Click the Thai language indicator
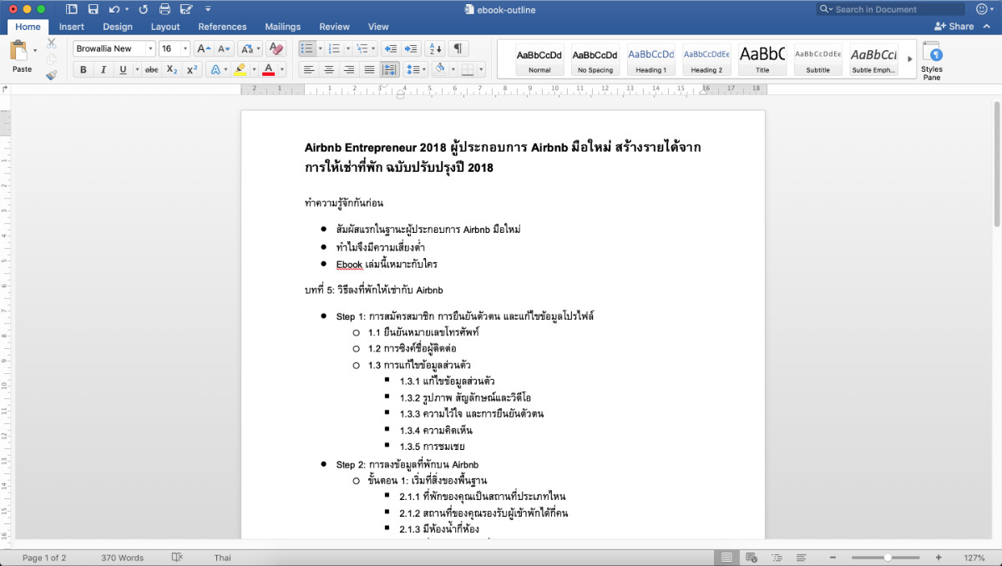The image size is (1002, 566). click(x=222, y=558)
